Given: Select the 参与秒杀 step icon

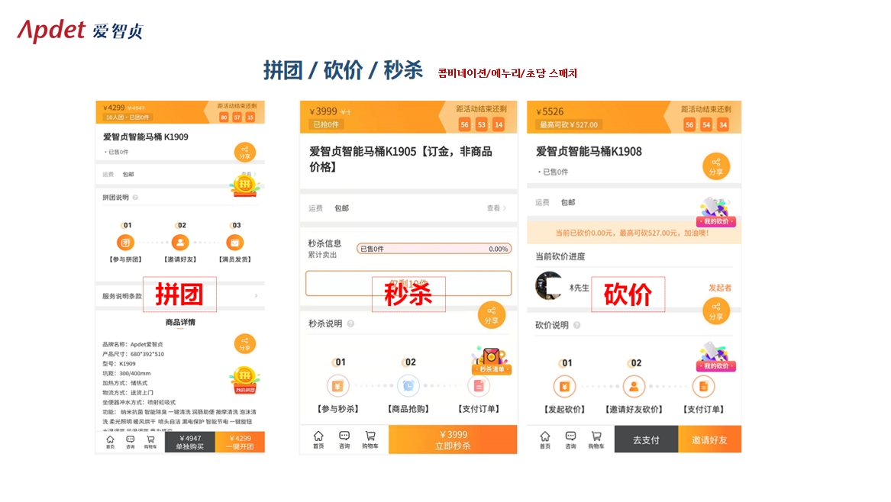Looking at the screenshot, I should [x=337, y=386].
